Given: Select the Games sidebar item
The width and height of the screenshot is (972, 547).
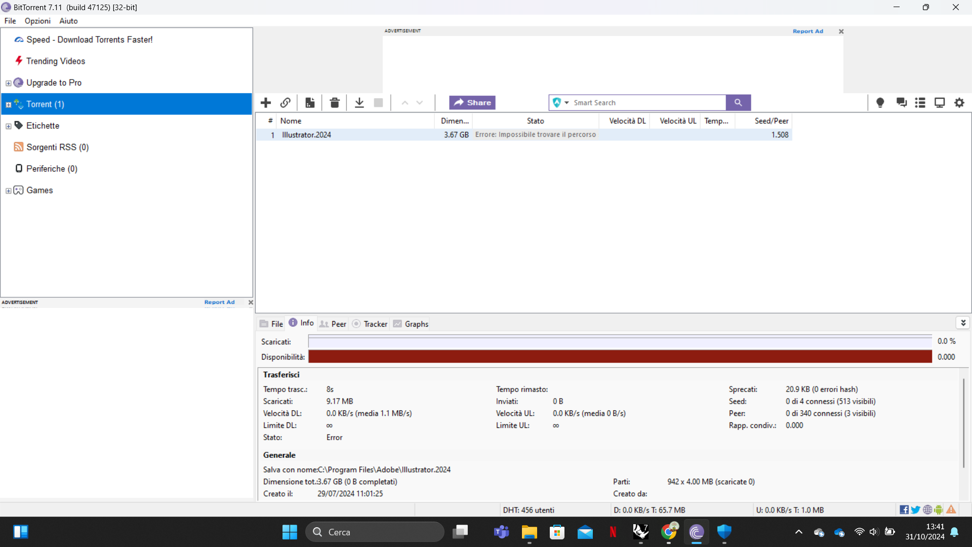Looking at the screenshot, I should pyautogui.click(x=39, y=190).
